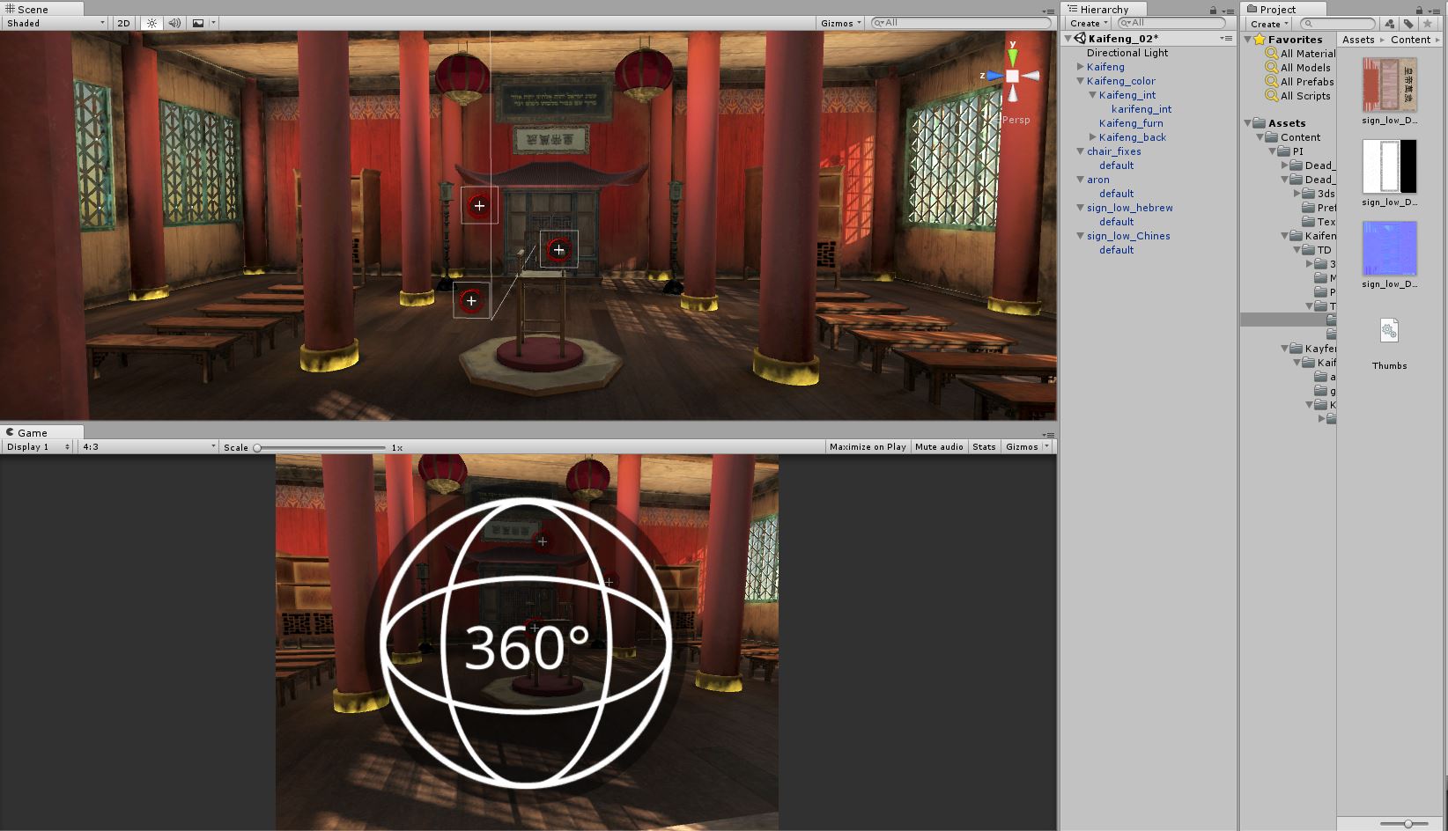This screenshot has height=831, width=1448.
Task: Open the Display 1 dropdown
Action: 37,447
